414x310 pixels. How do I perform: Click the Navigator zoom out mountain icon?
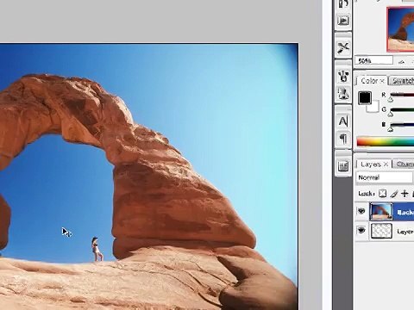coord(402,61)
